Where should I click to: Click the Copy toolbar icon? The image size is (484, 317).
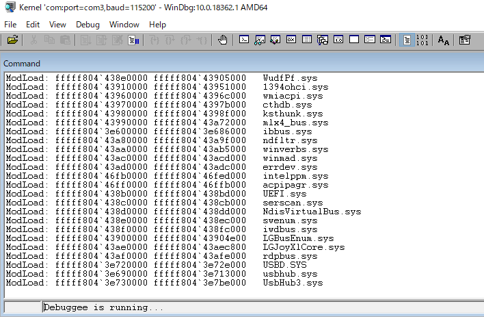pos(49,40)
